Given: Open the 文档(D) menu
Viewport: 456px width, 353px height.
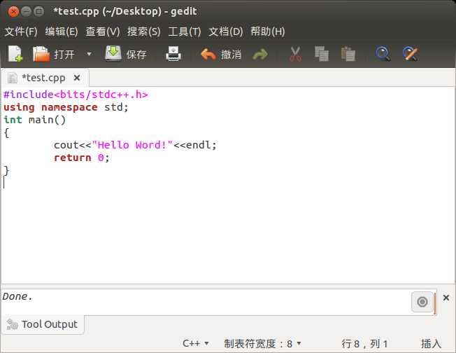Looking at the screenshot, I should pos(226,32).
